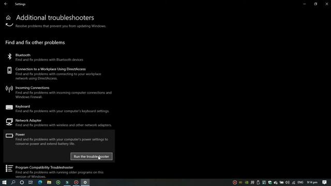Open Connection to a Workplace Using DirectAccess
The height and width of the screenshot is (186, 331).
tap(59, 73)
